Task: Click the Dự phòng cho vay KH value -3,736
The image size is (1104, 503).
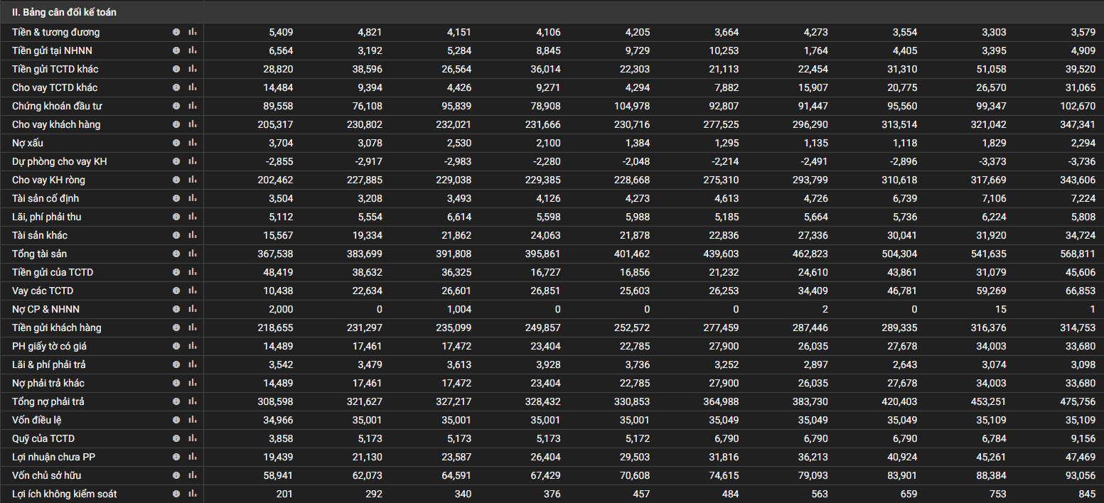Action: coord(1081,161)
